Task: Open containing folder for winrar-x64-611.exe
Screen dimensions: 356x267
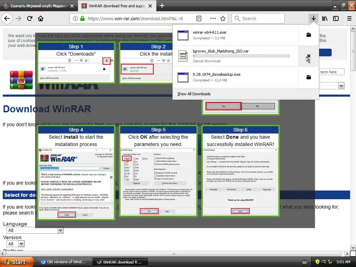Action: [x=309, y=35]
